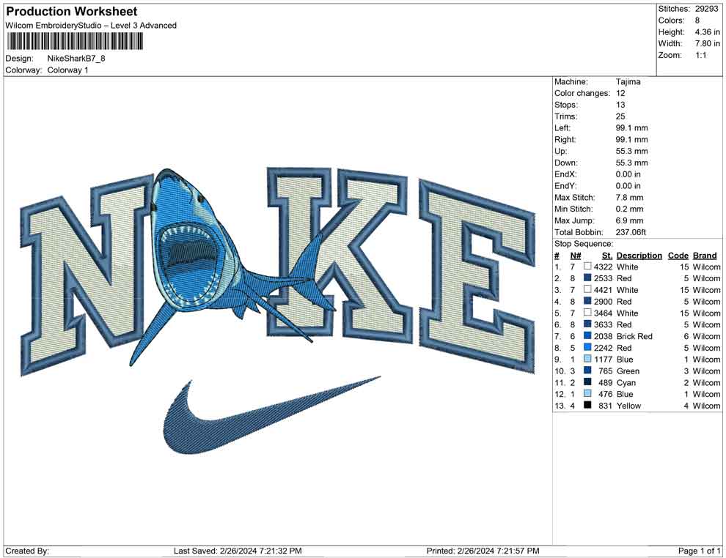Select the EndX value 0.00 in

point(628,174)
